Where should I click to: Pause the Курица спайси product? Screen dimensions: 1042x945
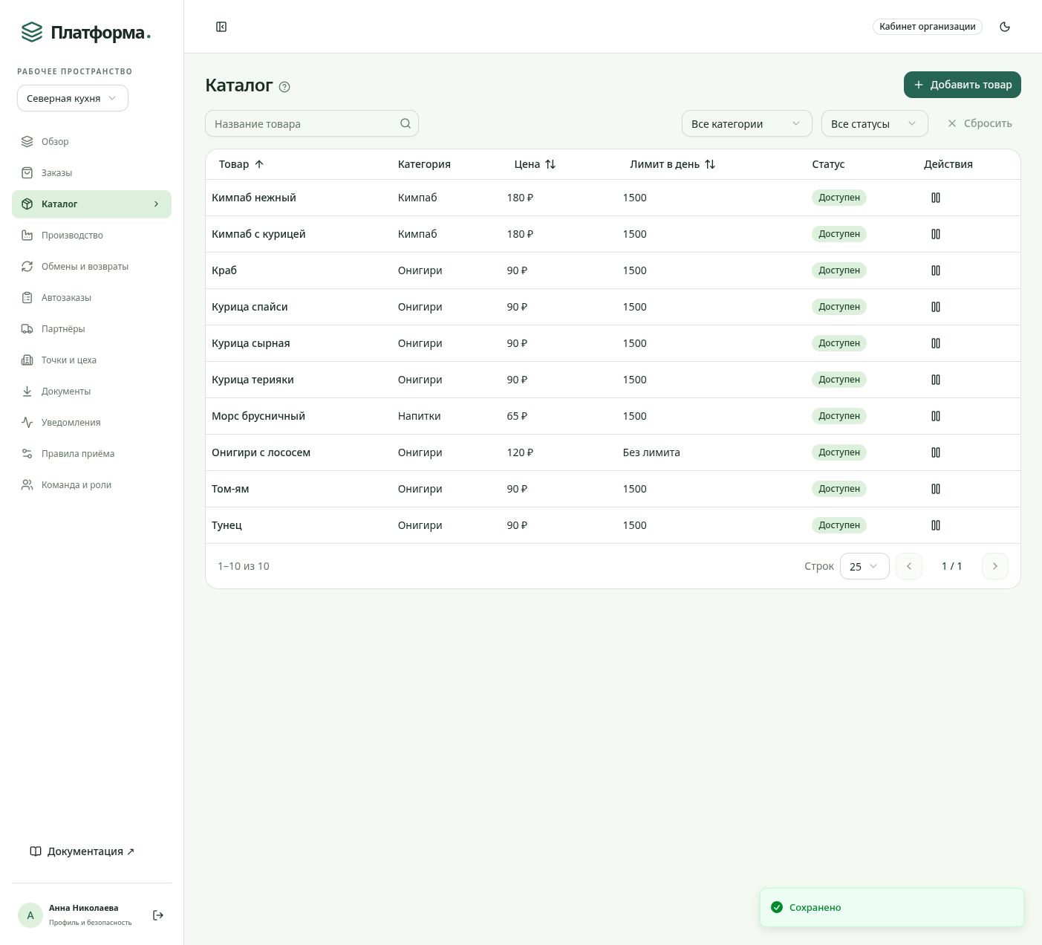point(936,307)
